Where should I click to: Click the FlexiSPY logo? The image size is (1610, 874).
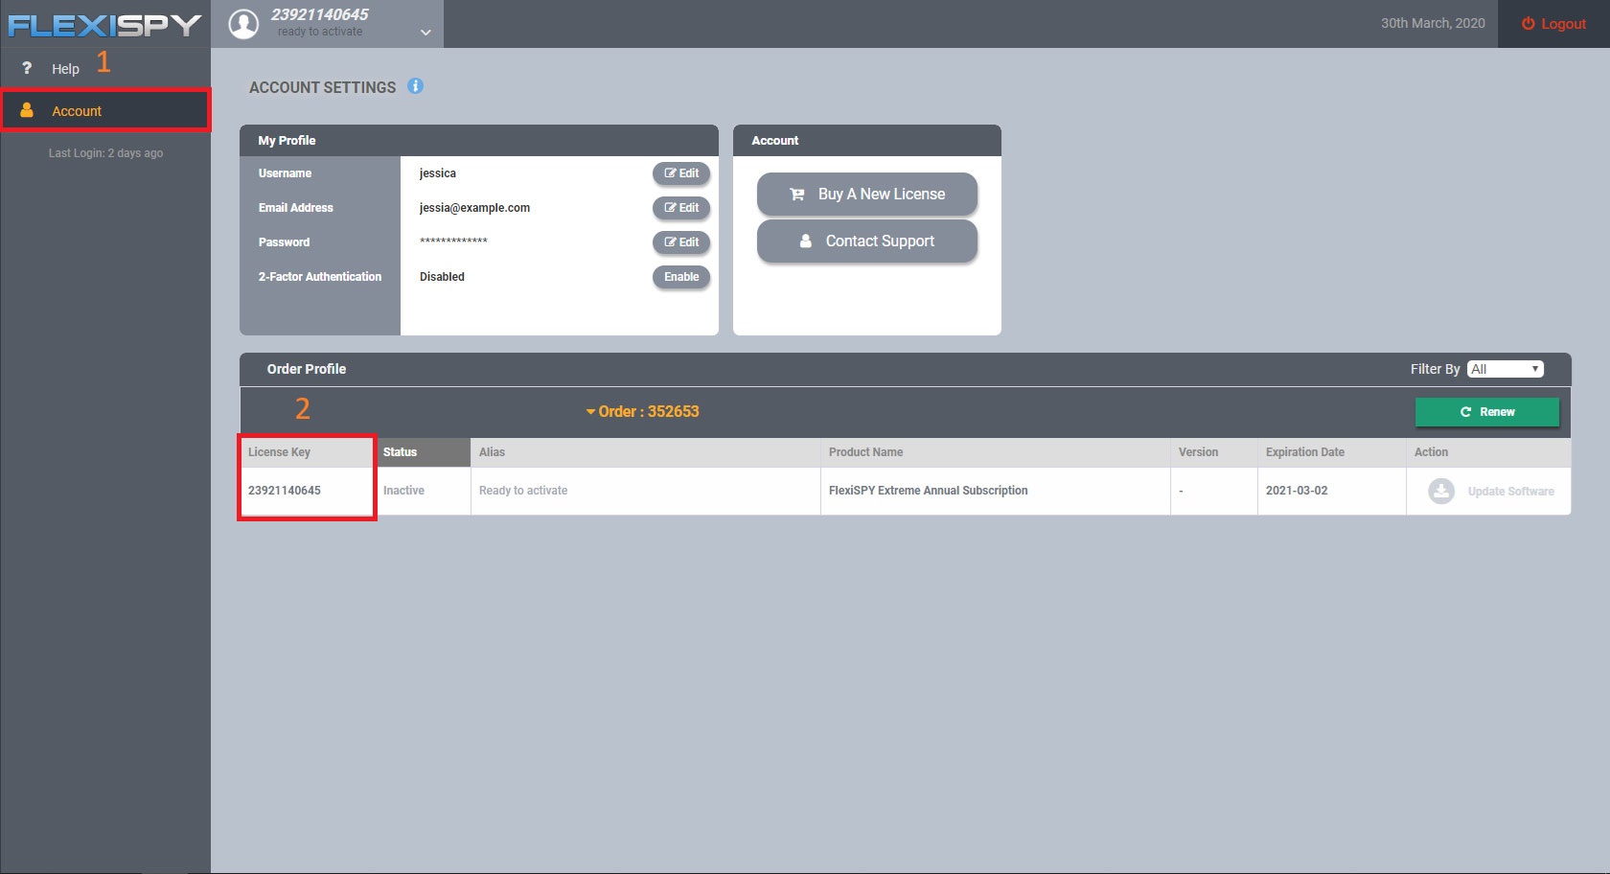coord(104,24)
